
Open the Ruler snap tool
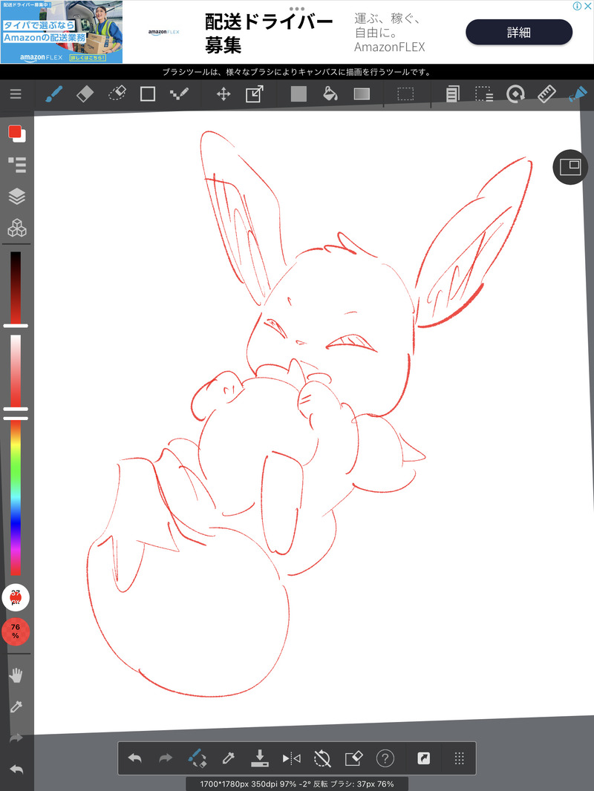click(546, 93)
